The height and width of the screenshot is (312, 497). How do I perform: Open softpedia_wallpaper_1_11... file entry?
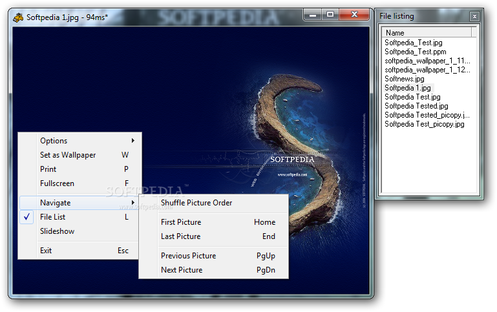click(427, 61)
